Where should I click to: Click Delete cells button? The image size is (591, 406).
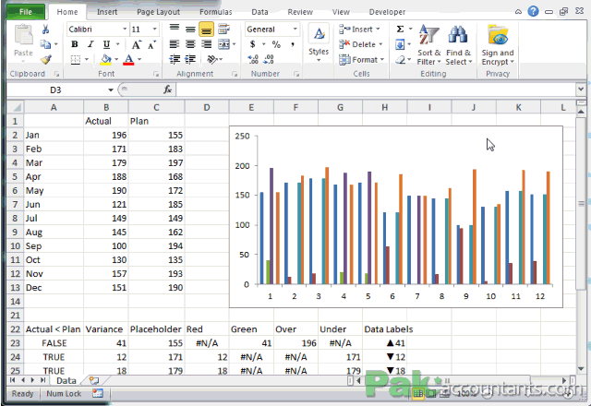[x=361, y=44]
